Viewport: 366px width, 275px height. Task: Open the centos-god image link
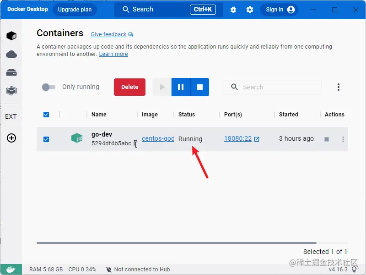click(158, 138)
